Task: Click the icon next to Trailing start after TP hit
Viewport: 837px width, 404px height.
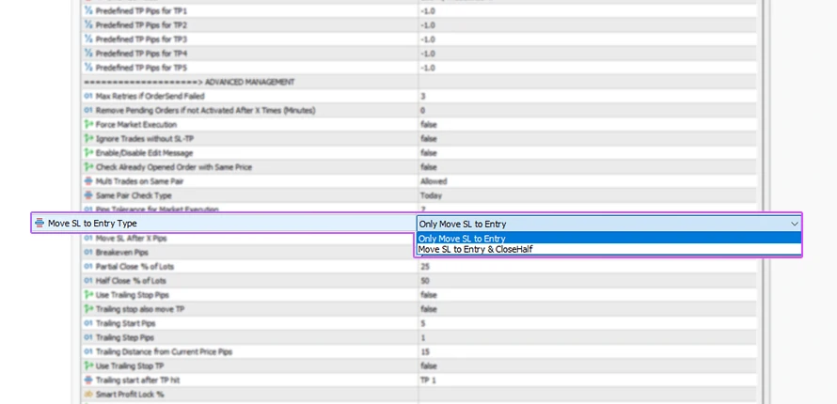Action: [88, 380]
